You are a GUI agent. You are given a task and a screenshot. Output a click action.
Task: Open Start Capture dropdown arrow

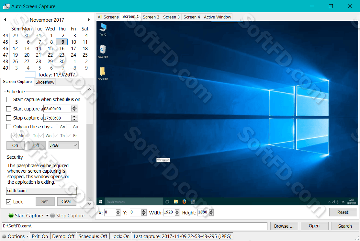point(47,215)
